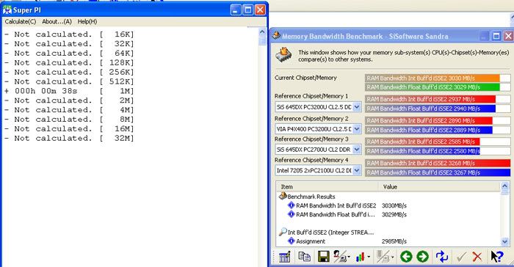Click the bar chart icon in Sandra toolbar
514x267 pixels.
(x=360, y=257)
